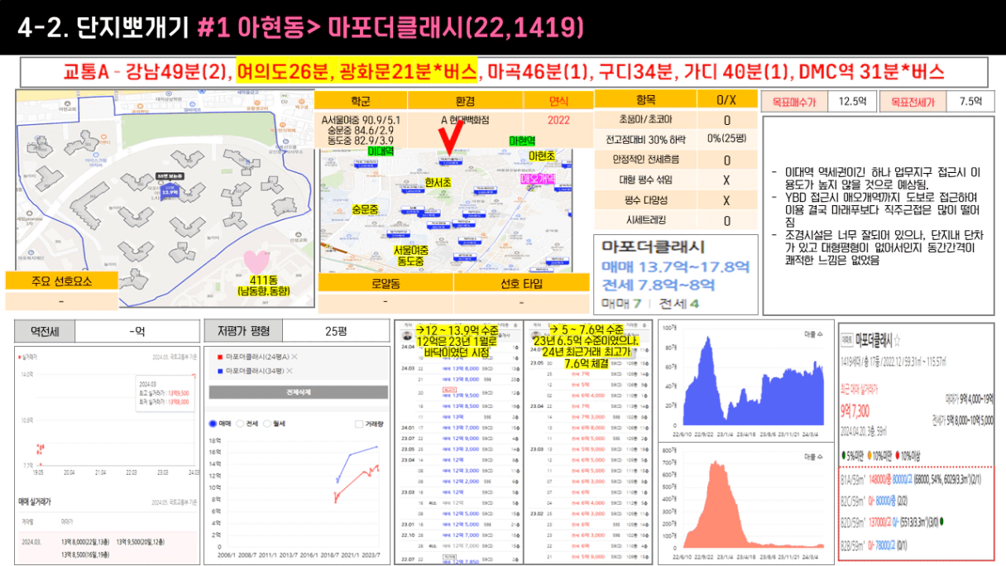Click the 13.9억 price marker on the complex map
Image resolution: width=1006 pixels, height=566 pixels.
pyautogui.click(x=170, y=191)
